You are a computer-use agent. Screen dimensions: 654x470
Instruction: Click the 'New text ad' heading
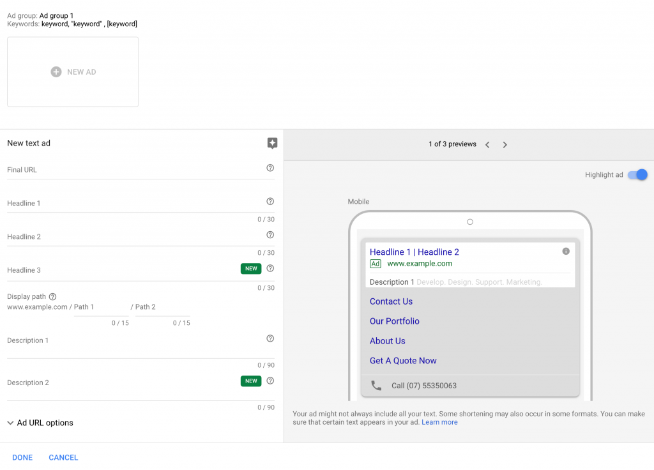coord(29,143)
